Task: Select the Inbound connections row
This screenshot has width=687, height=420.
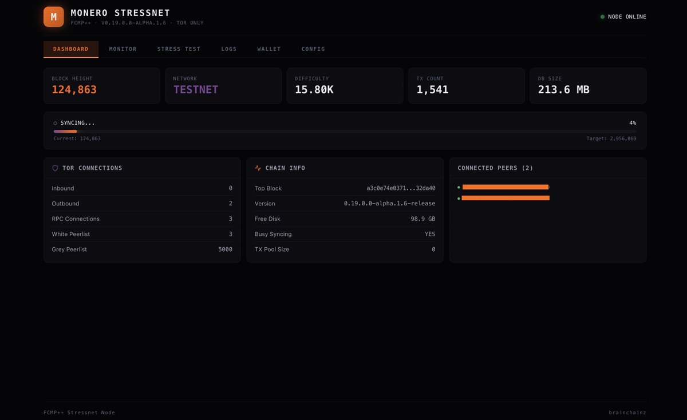Action: (142, 188)
